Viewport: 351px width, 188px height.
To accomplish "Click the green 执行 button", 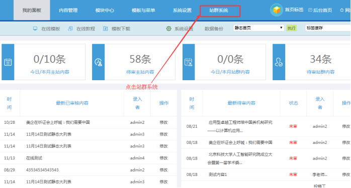I will 291,28.
